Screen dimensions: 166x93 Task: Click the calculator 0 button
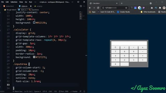tap(115, 64)
